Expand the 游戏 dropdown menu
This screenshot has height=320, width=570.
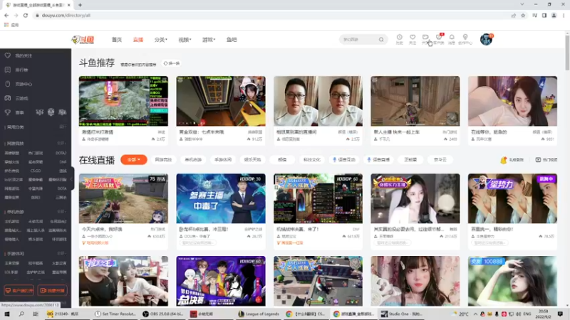tap(209, 40)
